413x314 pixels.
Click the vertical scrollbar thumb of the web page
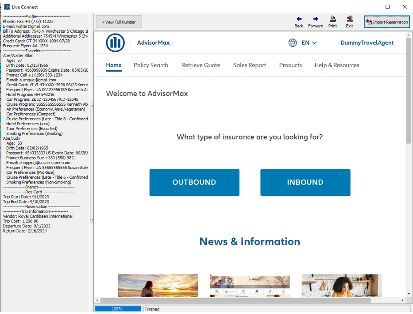pos(409,91)
